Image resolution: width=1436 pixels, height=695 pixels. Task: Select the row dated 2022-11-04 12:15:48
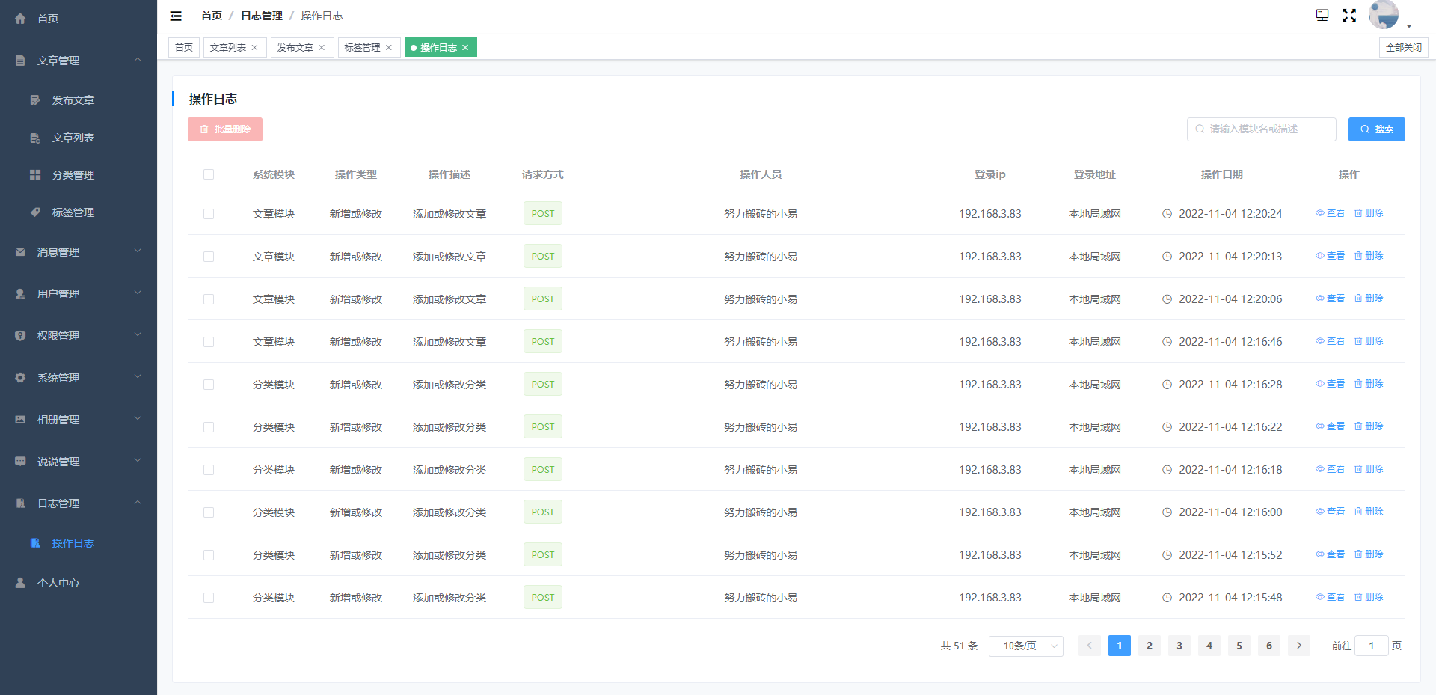209,598
